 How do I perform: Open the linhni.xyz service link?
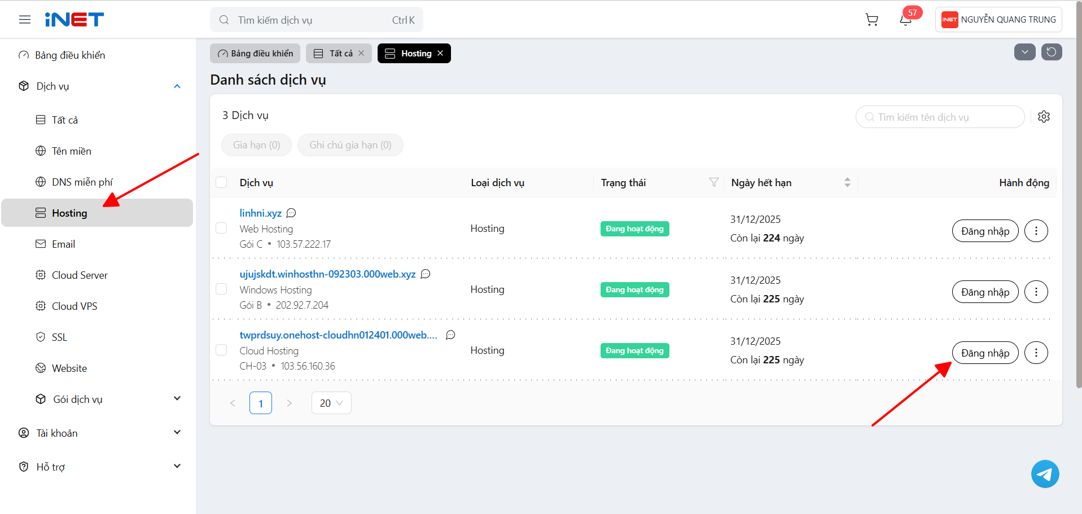tap(261, 213)
